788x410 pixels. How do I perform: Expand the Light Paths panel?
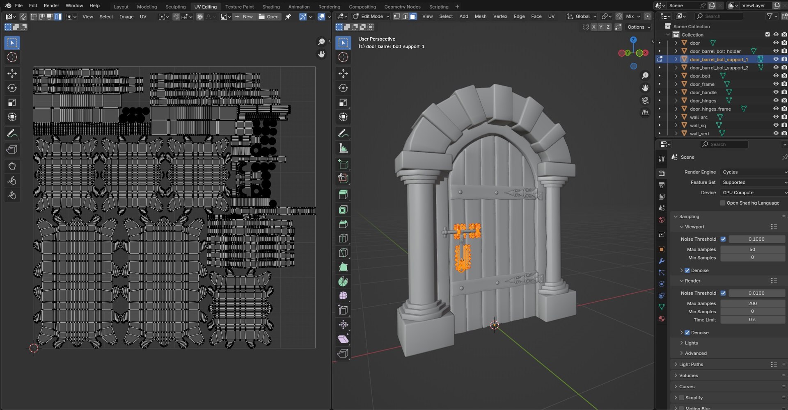coord(691,364)
